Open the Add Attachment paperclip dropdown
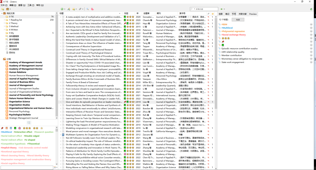 [x=81, y=9]
